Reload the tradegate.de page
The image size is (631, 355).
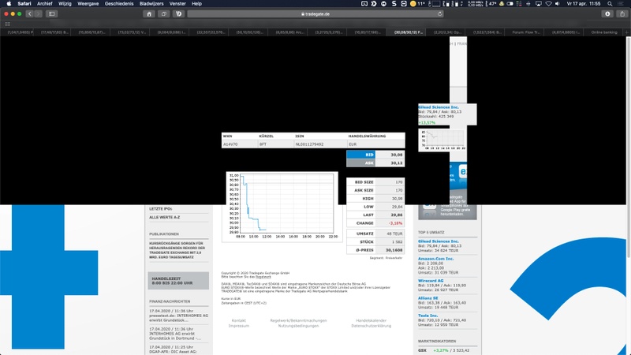point(440,13)
